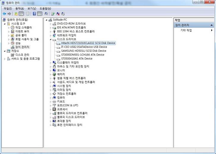Image resolution: width=216 pixels, height=154 pixels.
Task: Open the 보기(V) menu
Action: (31, 8)
